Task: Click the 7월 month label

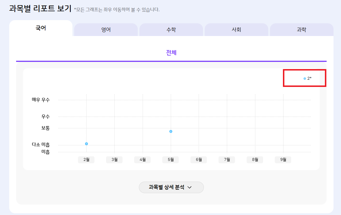Action: point(227,160)
